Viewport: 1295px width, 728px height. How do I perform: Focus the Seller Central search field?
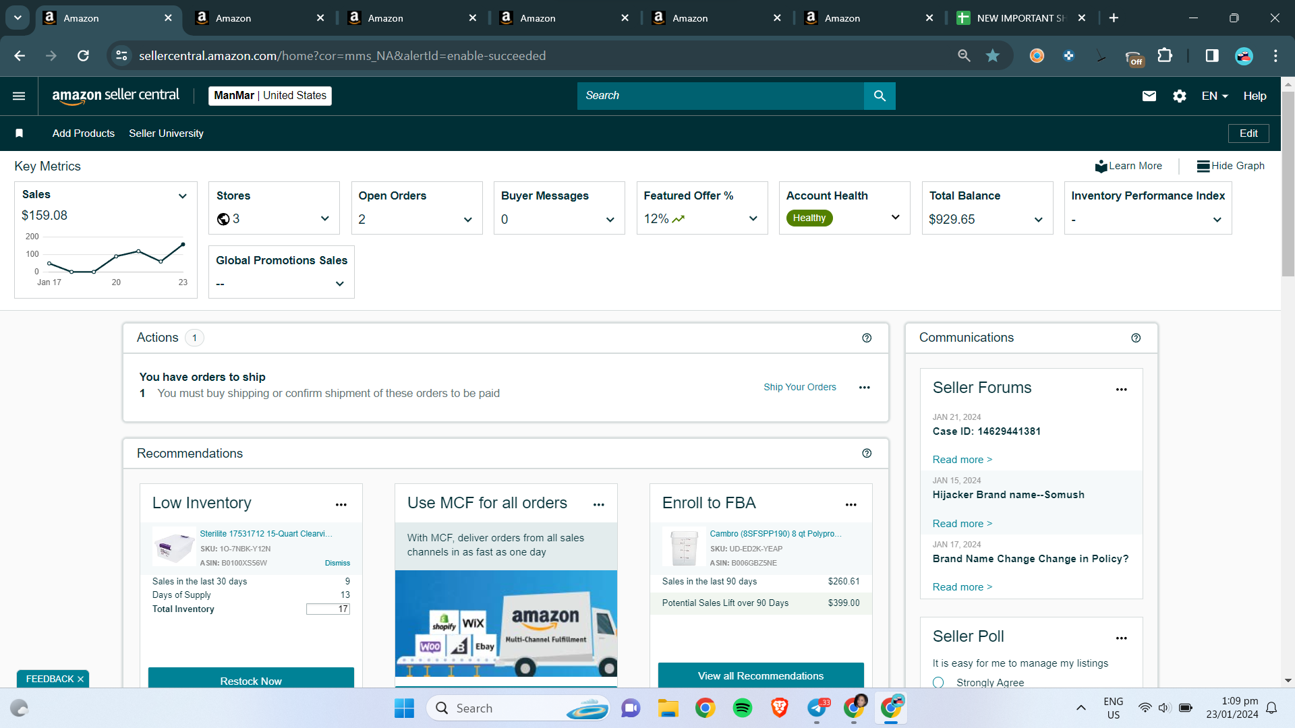[x=720, y=96]
